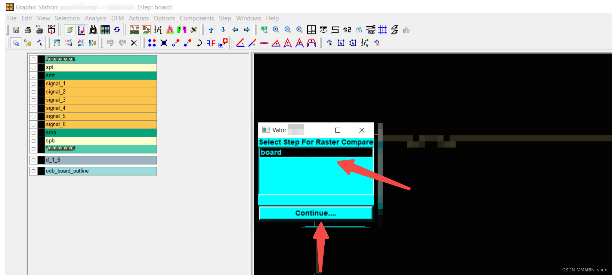Image resolution: width=612 pixels, height=275 pixels.
Task: Select the rectangle selection zoom tool
Action: [16, 43]
